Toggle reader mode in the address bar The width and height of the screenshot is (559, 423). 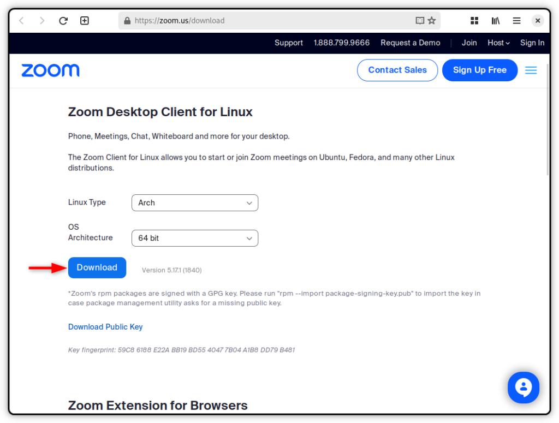point(420,21)
